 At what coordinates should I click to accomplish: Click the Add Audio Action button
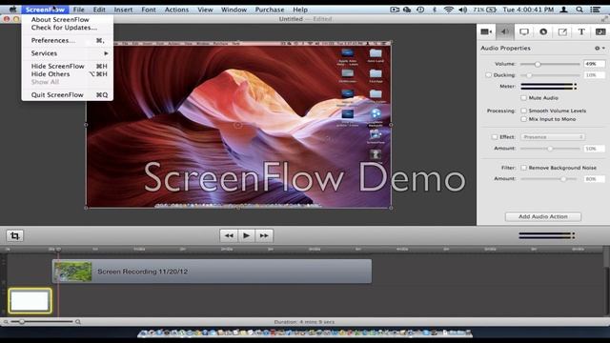pos(543,216)
